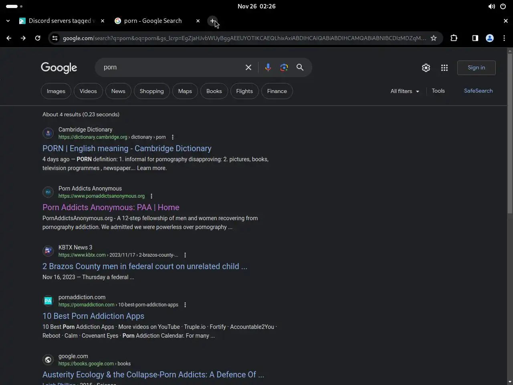Open Chrome three-dot menu
This screenshot has width=513, height=385.
pyautogui.click(x=504, y=38)
